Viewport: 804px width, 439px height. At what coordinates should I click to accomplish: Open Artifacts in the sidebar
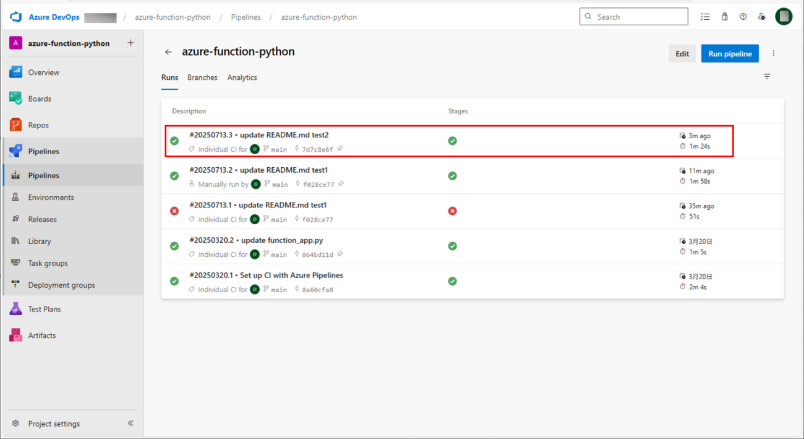tap(72, 336)
